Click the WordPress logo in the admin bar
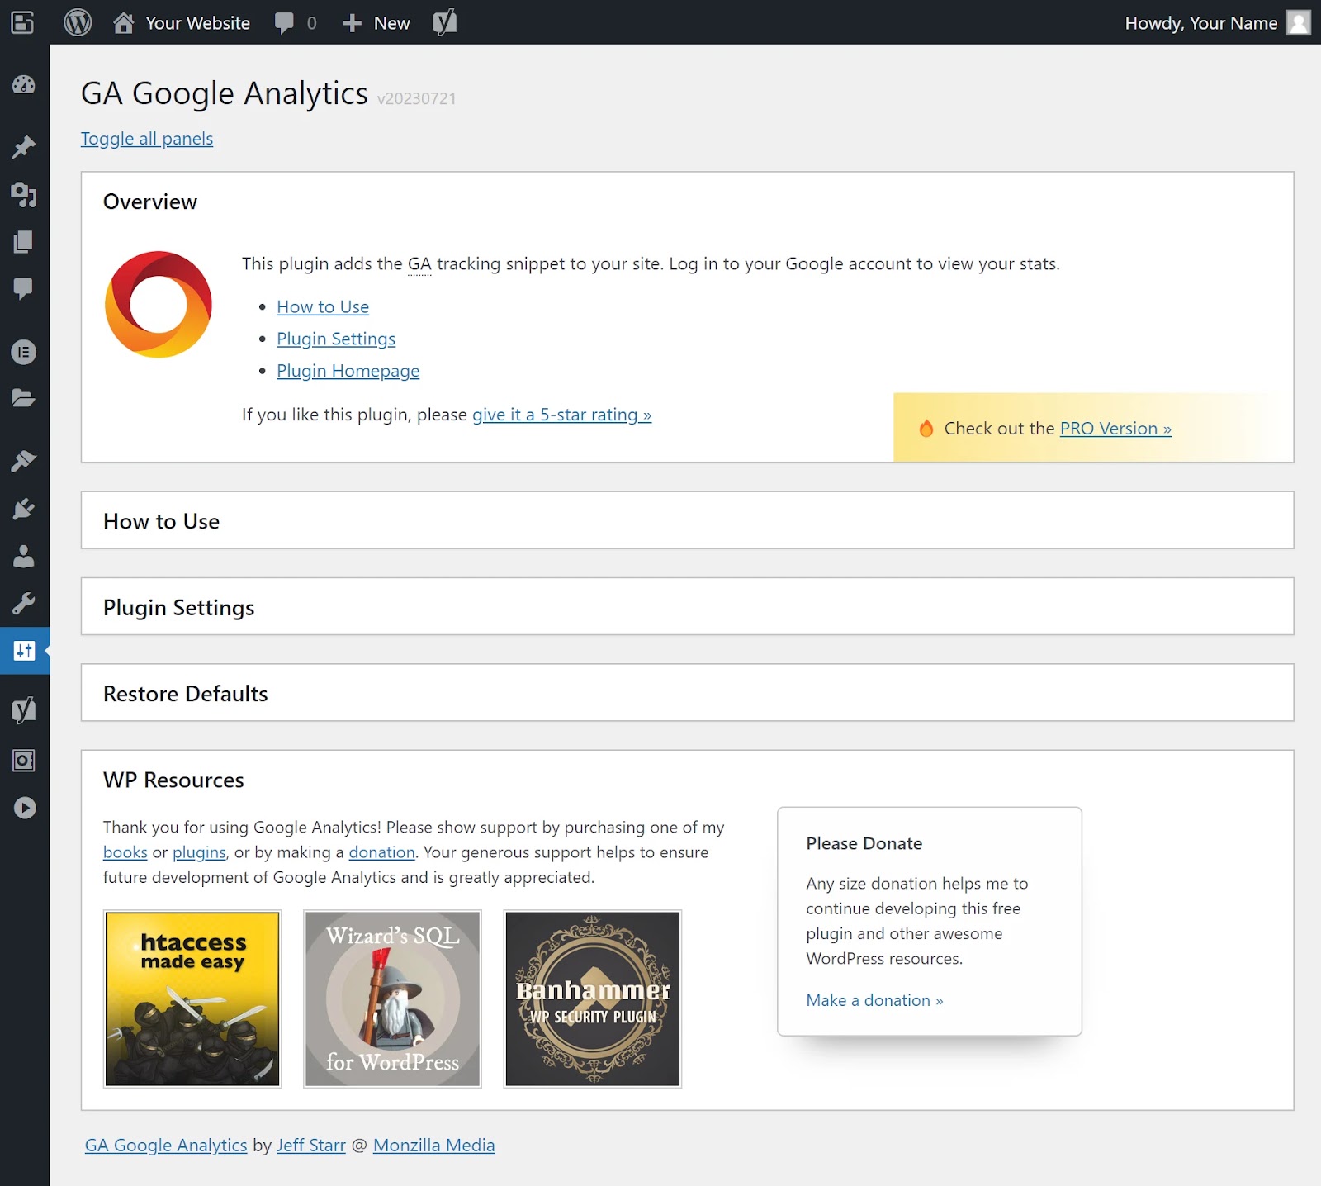Image resolution: width=1321 pixels, height=1186 pixels. (x=78, y=22)
